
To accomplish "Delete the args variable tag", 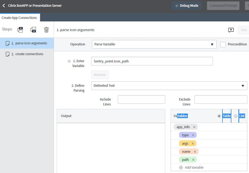I will pos(193,144).
